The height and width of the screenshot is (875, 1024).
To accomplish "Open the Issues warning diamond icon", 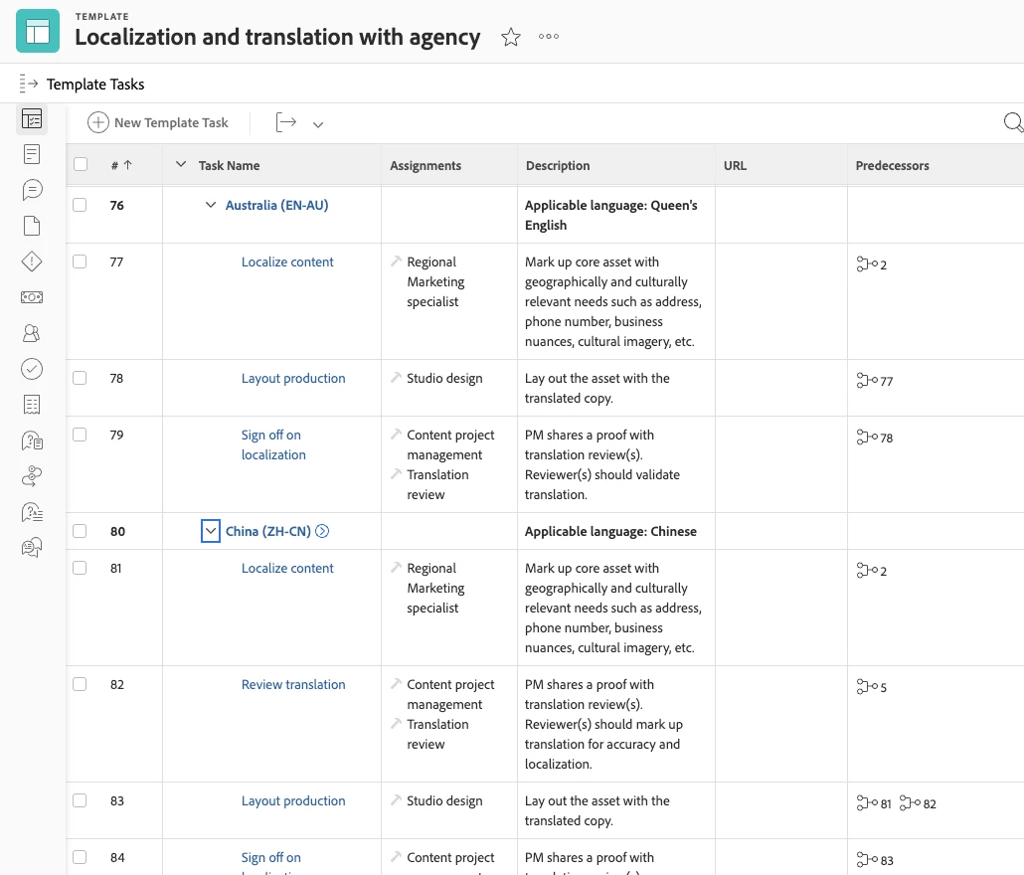I will point(32,262).
